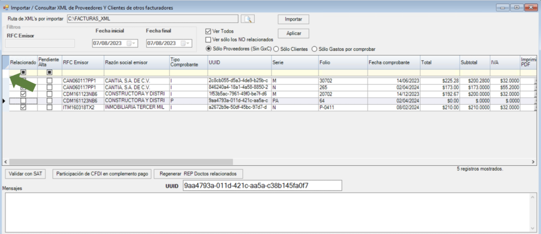Viewport: 541px width, 234px height.
Task: Click Validar con SAT
Action: coord(25,174)
